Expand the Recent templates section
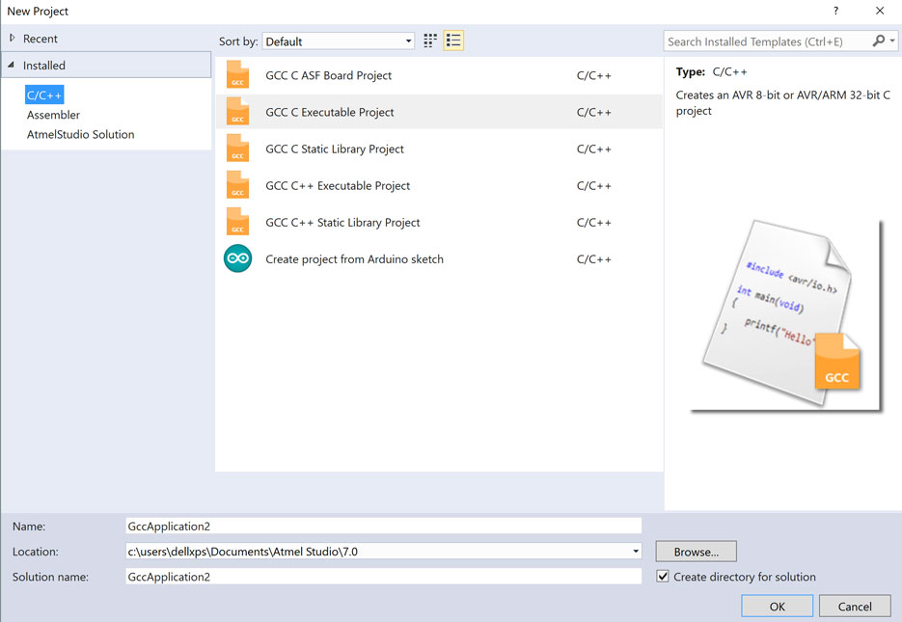 [x=13, y=38]
